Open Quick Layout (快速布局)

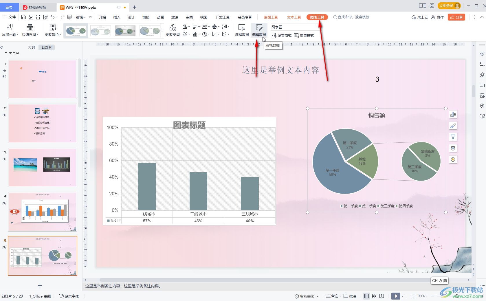point(30,30)
